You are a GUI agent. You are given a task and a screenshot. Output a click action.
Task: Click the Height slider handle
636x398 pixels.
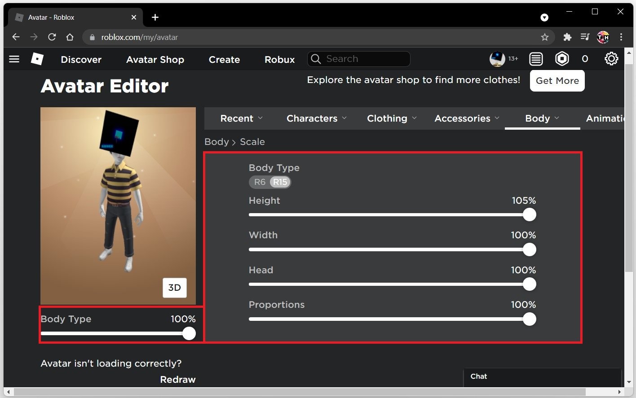point(530,215)
